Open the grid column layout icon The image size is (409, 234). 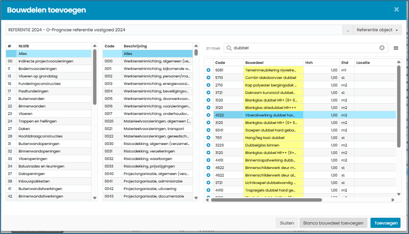tap(396, 48)
